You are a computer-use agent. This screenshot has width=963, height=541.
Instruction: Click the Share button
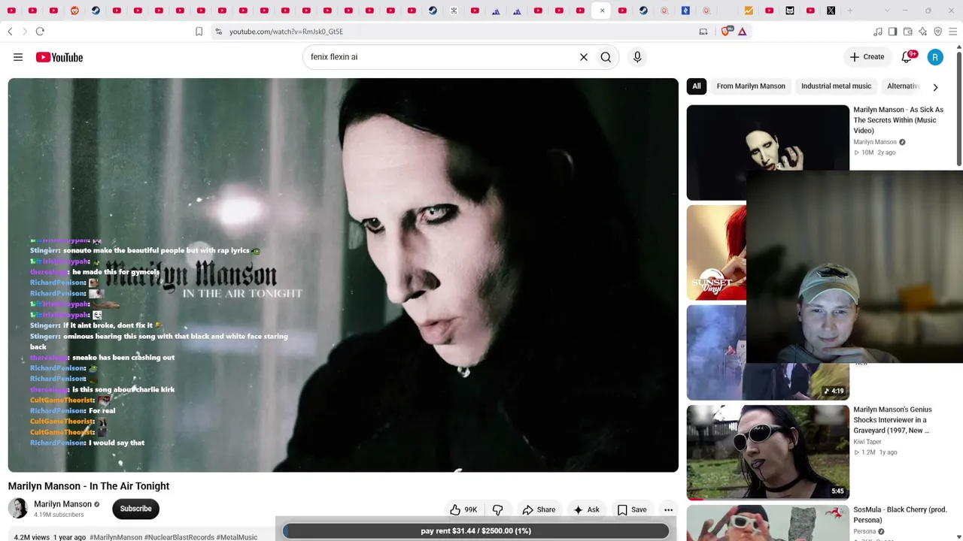[x=539, y=509]
